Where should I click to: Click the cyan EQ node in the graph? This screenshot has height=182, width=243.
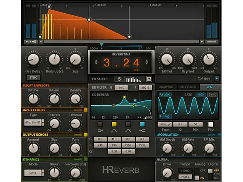coord(135,100)
